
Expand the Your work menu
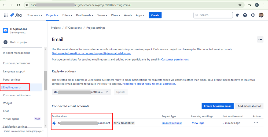(35, 15)
